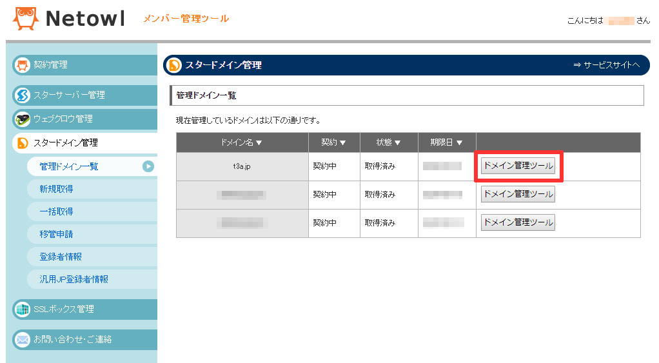The image size is (659, 363).
Task: Click the header スタードメイン管理 orange icon
Action: [x=173, y=66]
